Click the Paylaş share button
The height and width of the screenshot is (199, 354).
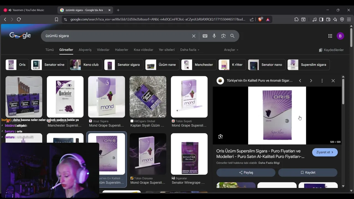click(x=246, y=172)
